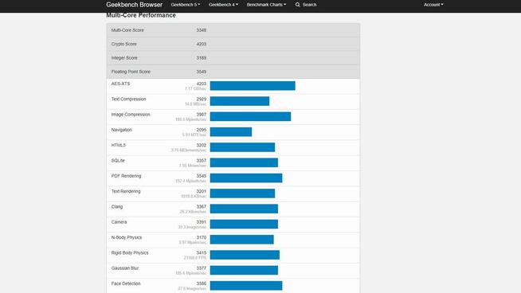521x293 pixels.
Task: Click the AES-XTS score bar
Action: (x=253, y=86)
